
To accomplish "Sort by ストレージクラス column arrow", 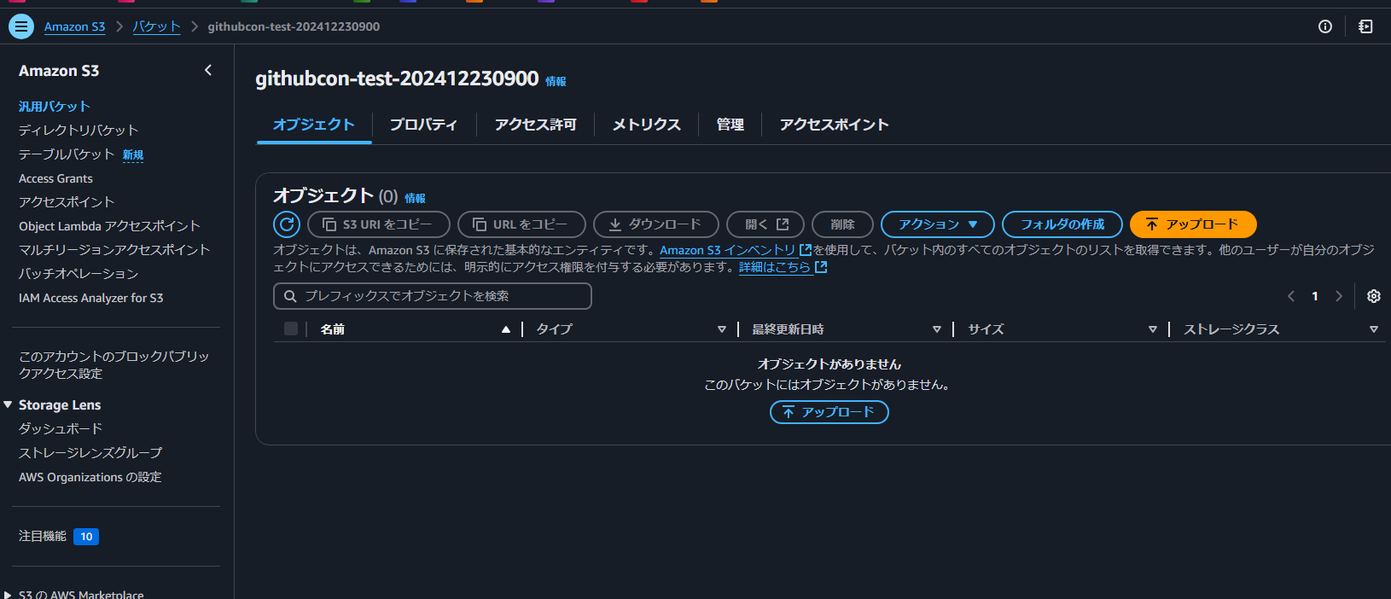I will click(1374, 329).
